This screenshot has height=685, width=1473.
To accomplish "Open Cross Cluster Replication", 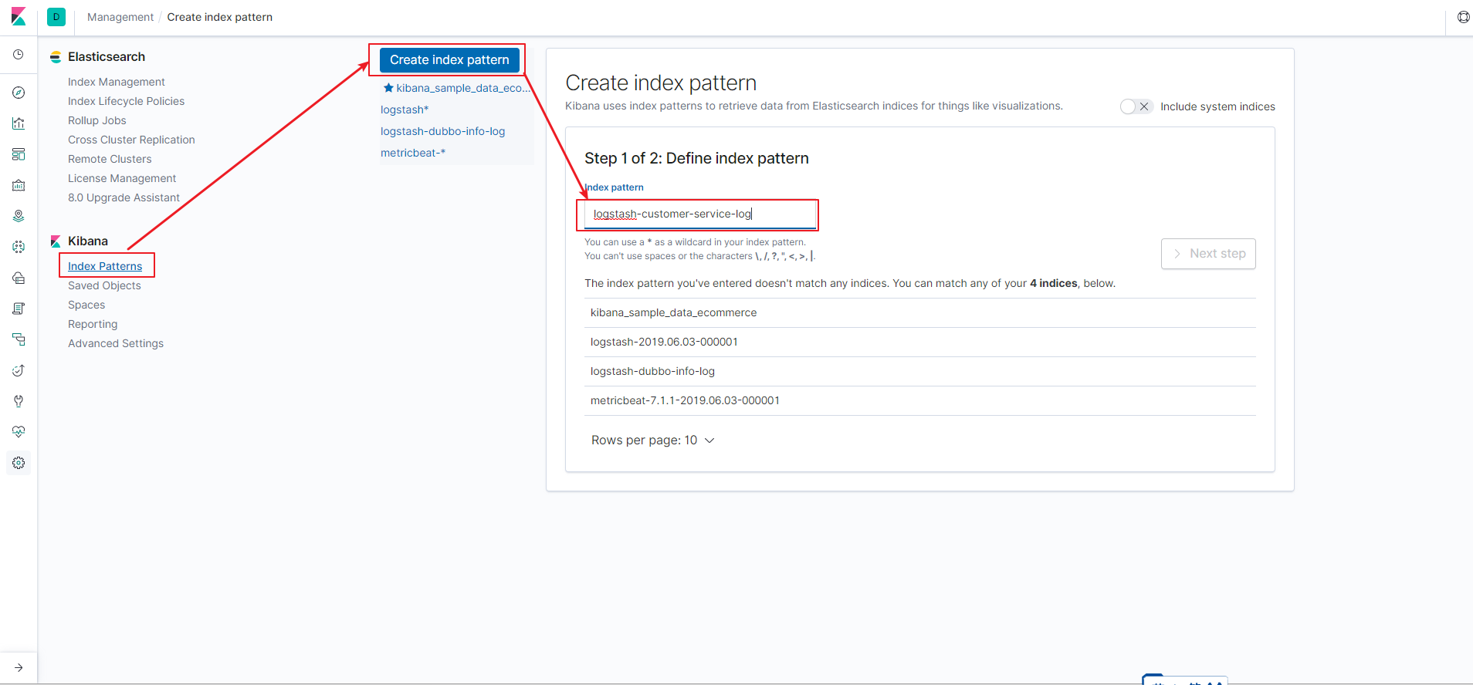I will click(x=131, y=140).
